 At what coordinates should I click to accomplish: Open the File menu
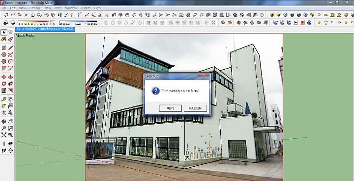[4, 8]
